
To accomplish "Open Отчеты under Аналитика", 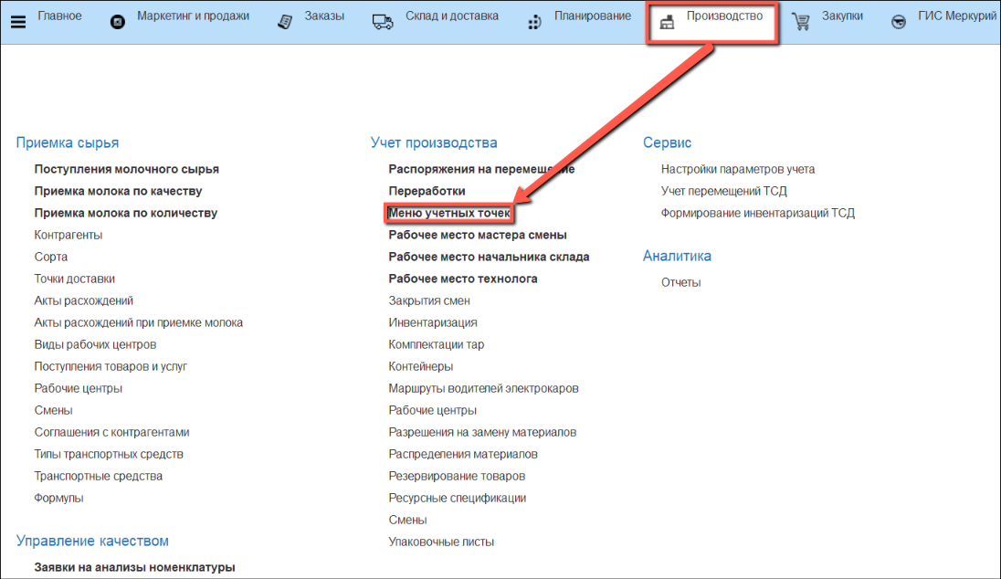I will (680, 282).
